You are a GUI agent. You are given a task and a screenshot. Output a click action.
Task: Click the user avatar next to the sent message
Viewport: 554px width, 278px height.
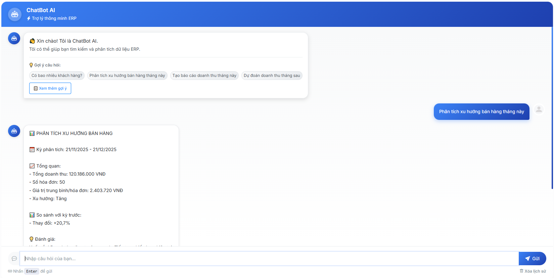pyautogui.click(x=539, y=109)
